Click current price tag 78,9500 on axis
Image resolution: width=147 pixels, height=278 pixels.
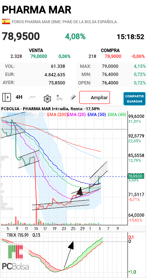click(x=136, y=176)
